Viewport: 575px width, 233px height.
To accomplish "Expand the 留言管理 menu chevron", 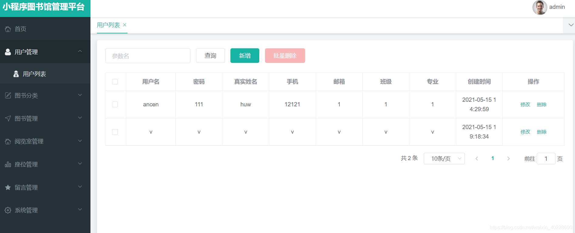I will point(80,187).
